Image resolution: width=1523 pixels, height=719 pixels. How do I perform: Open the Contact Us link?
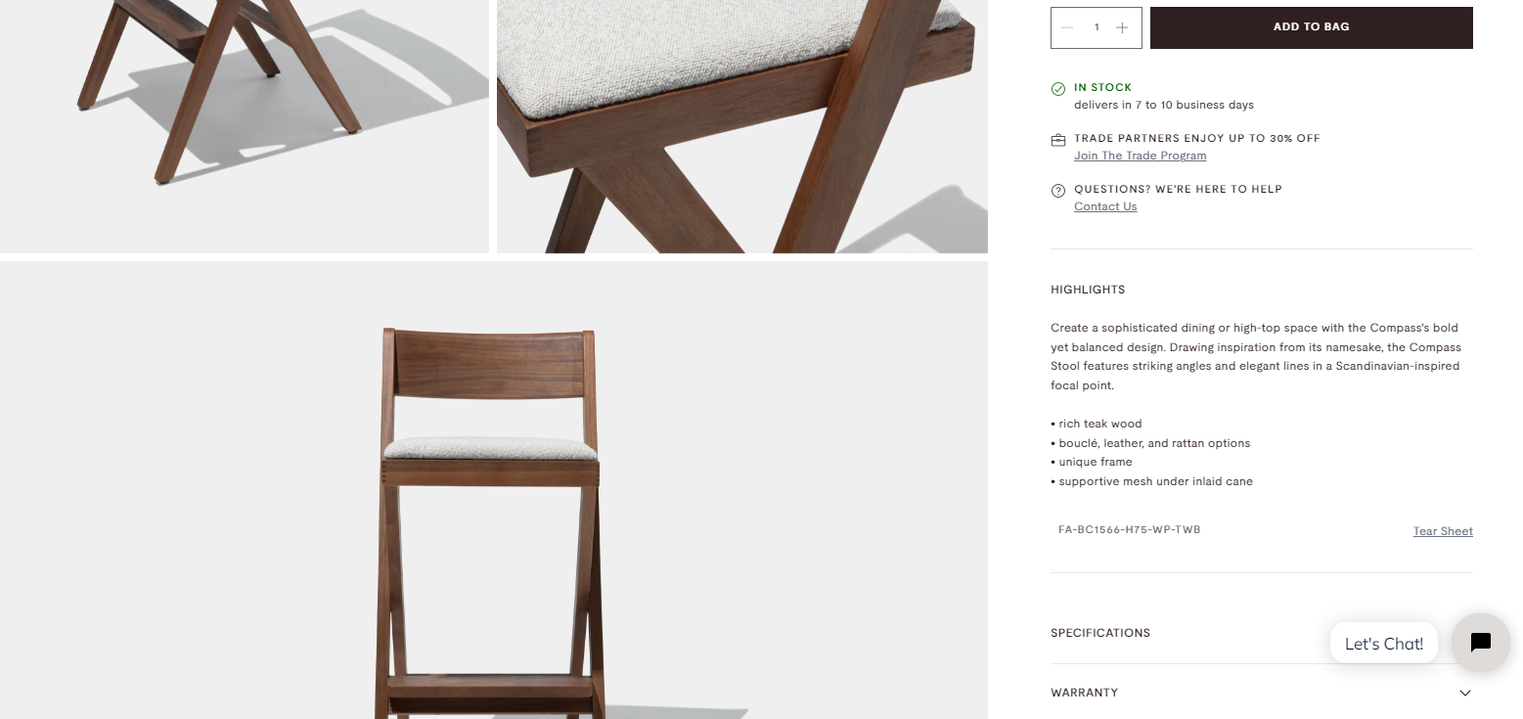[x=1105, y=206]
